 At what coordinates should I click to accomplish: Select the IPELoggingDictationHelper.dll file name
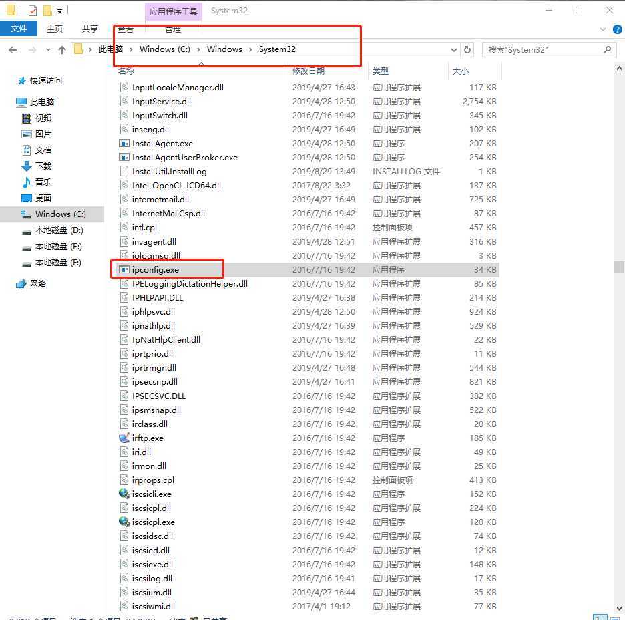click(x=190, y=284)
